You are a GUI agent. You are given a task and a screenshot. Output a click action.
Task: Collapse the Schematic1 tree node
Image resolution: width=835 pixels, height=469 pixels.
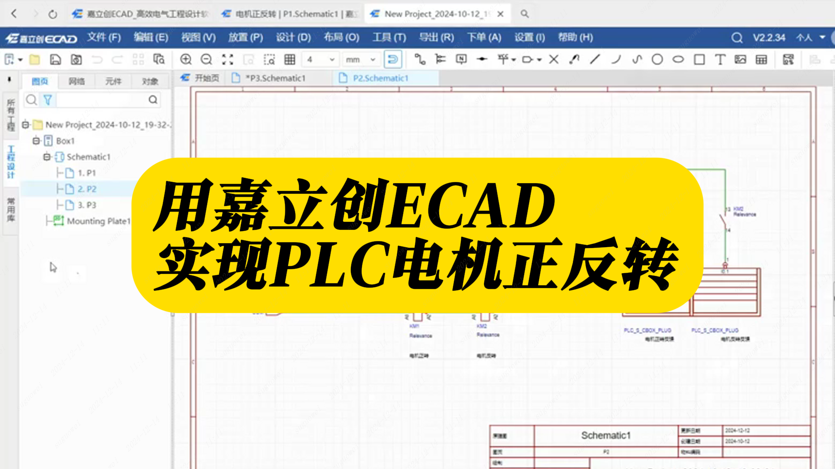coord(47,157)
